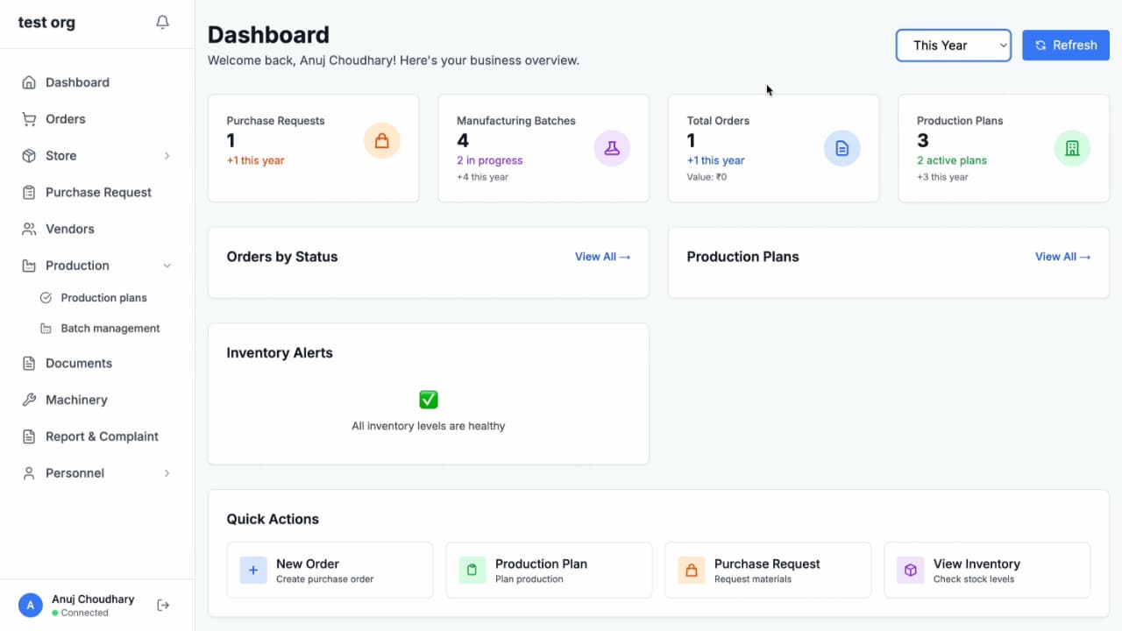Expand the Personnel submenu chevron
This screenshot has height=631, width=1122.
167,473
